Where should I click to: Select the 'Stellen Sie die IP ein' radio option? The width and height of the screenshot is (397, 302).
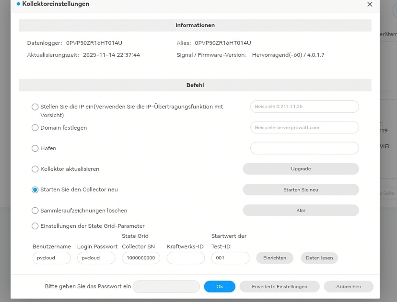[35, 107]
